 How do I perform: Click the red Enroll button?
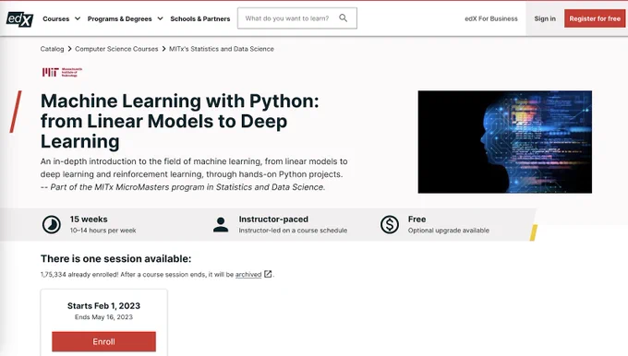[x=103, y=341]
